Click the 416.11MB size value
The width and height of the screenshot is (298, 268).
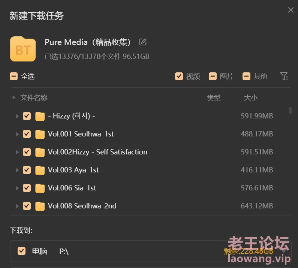click(x=257, y=170)
